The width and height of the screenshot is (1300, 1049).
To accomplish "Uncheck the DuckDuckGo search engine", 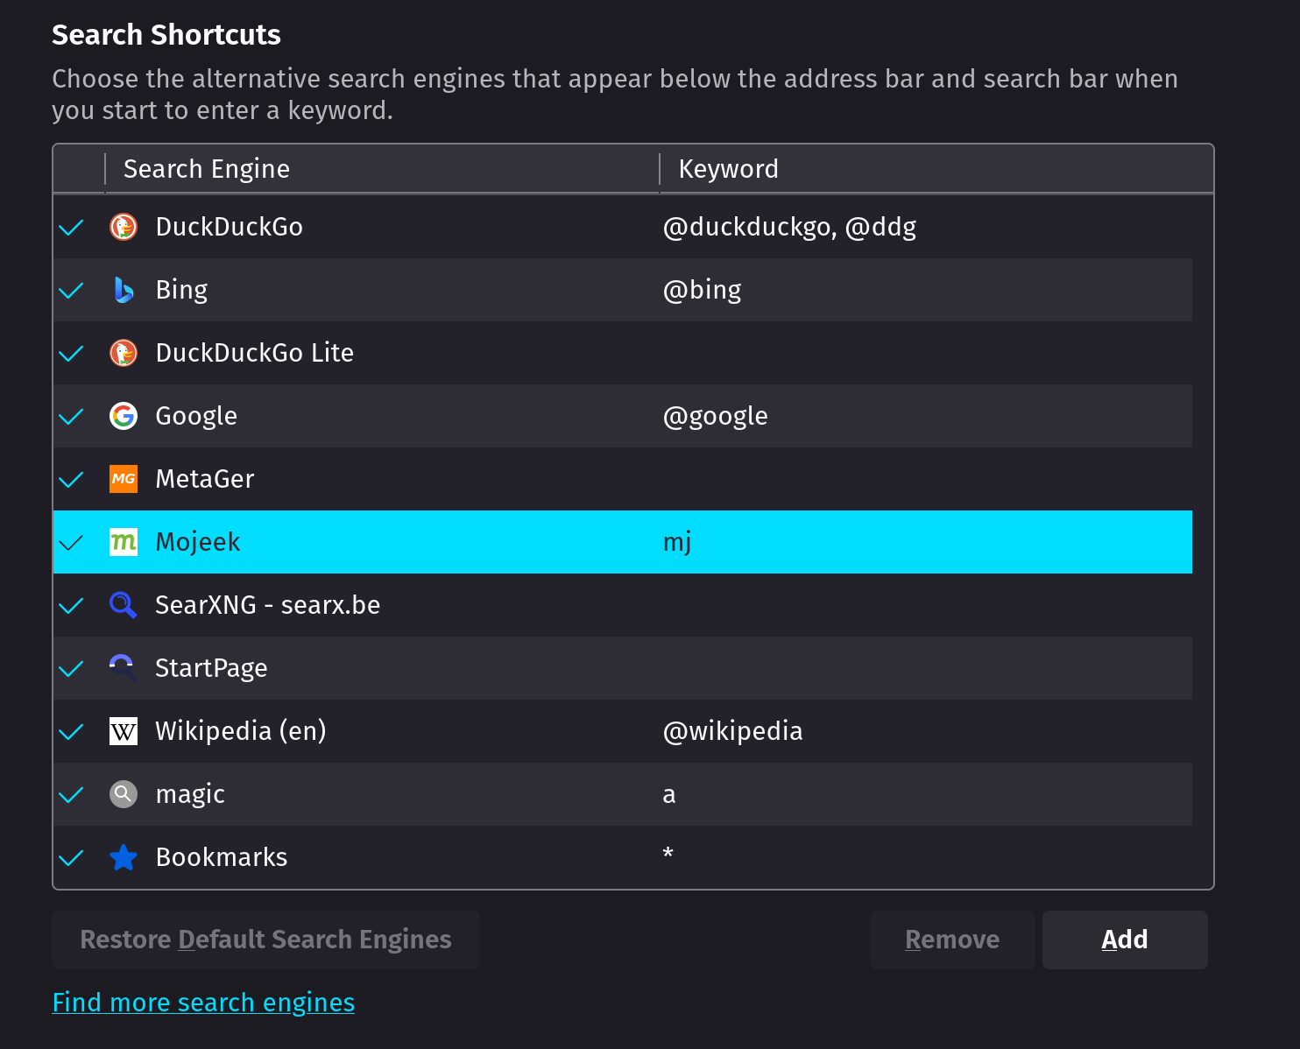I will click(x=71, y=228).
